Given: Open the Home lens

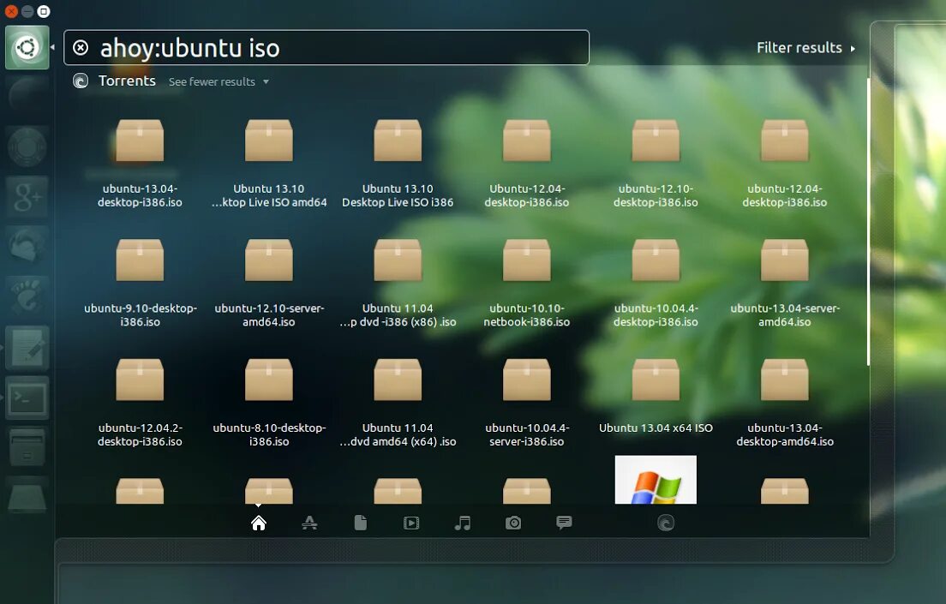Looking at the screenshot, I should [x=258, y=523].
